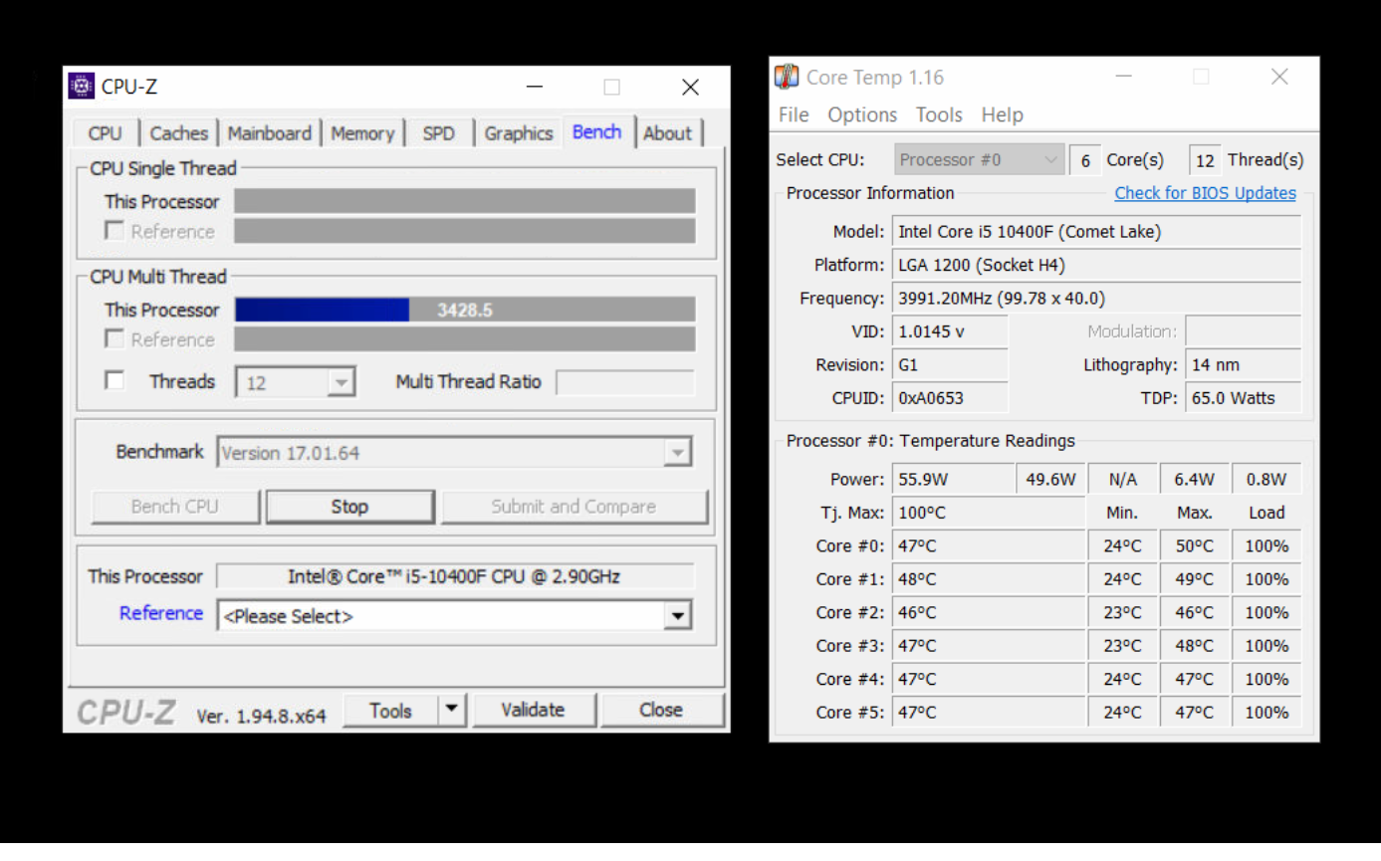Open the Help menu in Core Temp
The width and height of the screenshot is (1381, 861).
1002,114
